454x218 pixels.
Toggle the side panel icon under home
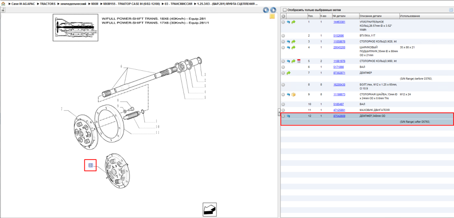click(x=3, y=10)
